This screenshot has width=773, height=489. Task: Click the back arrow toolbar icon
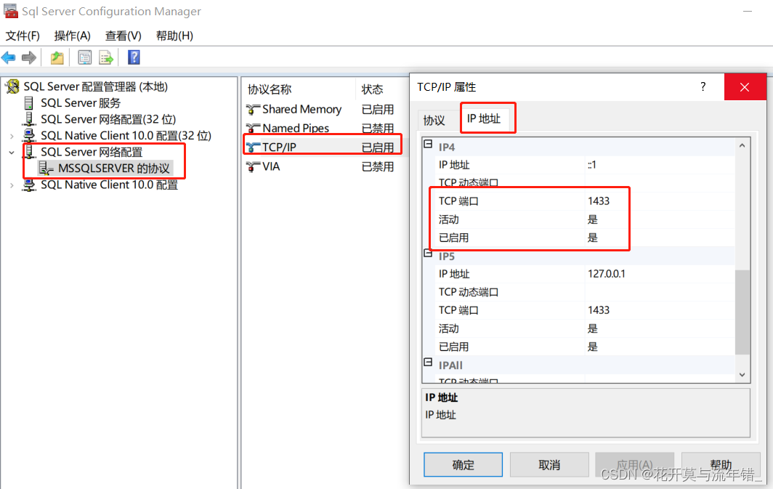pyautogui.click(x=9, y=57)
